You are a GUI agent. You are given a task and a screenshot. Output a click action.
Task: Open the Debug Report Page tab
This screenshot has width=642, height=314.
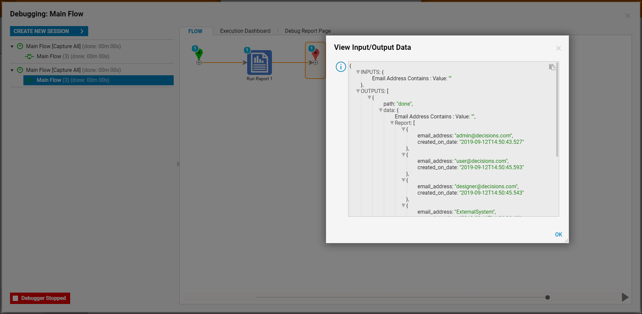308,31
